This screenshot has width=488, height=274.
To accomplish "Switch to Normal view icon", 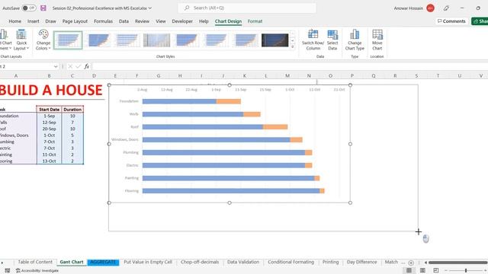I will pyautogui.click(x=409, y=271).
